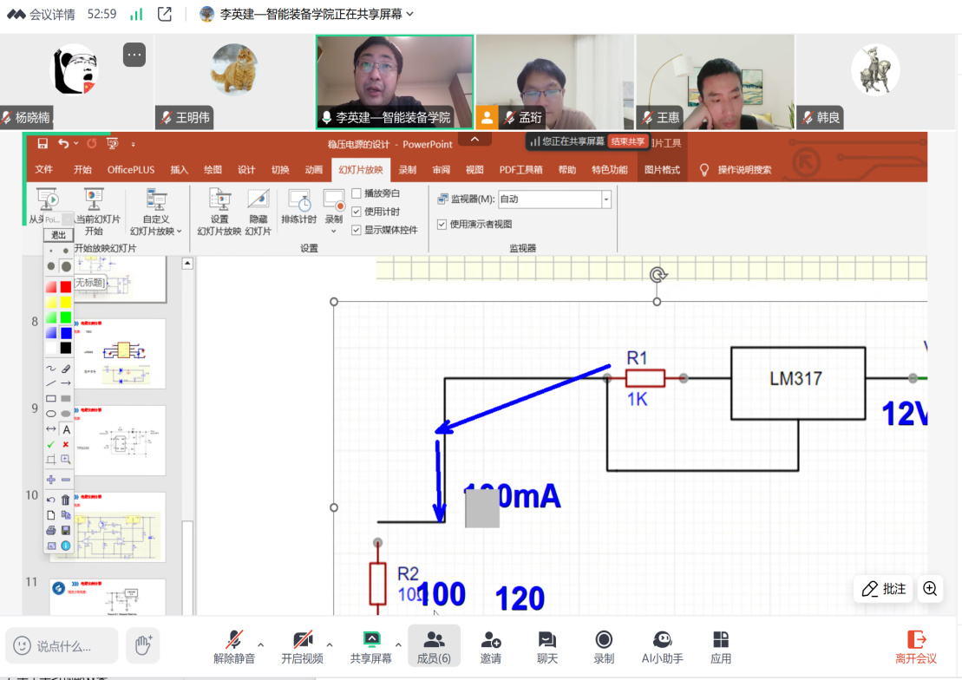The width and height of the screenshot is (962, 680).
Task: Choose the solid red color swatch
Action: point(66,287)
